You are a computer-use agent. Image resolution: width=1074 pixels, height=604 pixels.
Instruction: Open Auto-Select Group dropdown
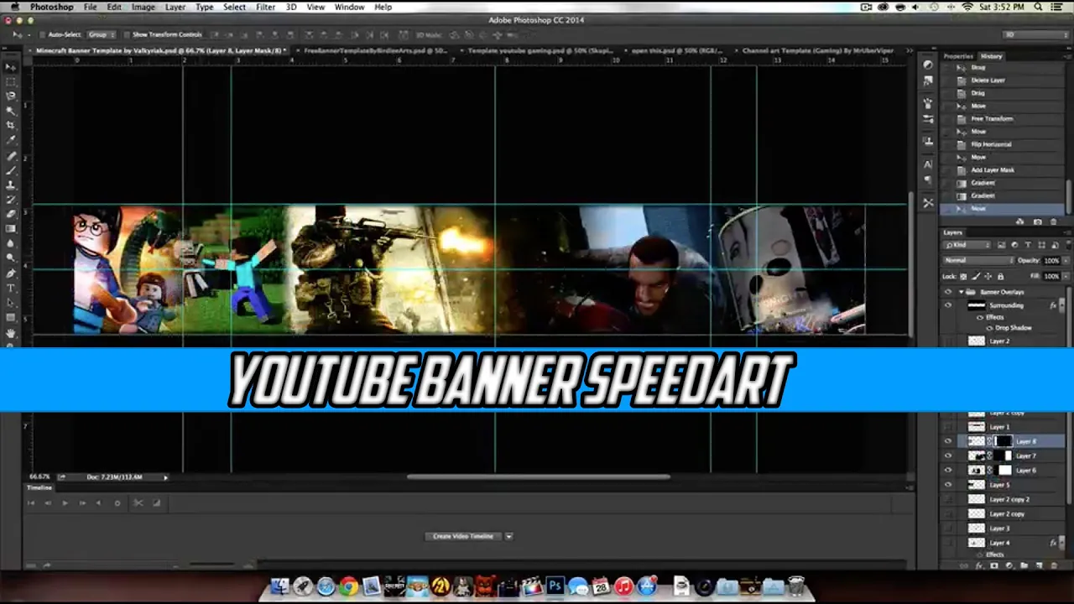click(x=101, y=35)
